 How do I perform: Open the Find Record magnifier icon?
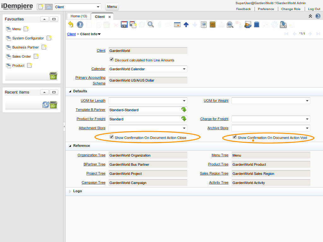click(x=150, y=25)
